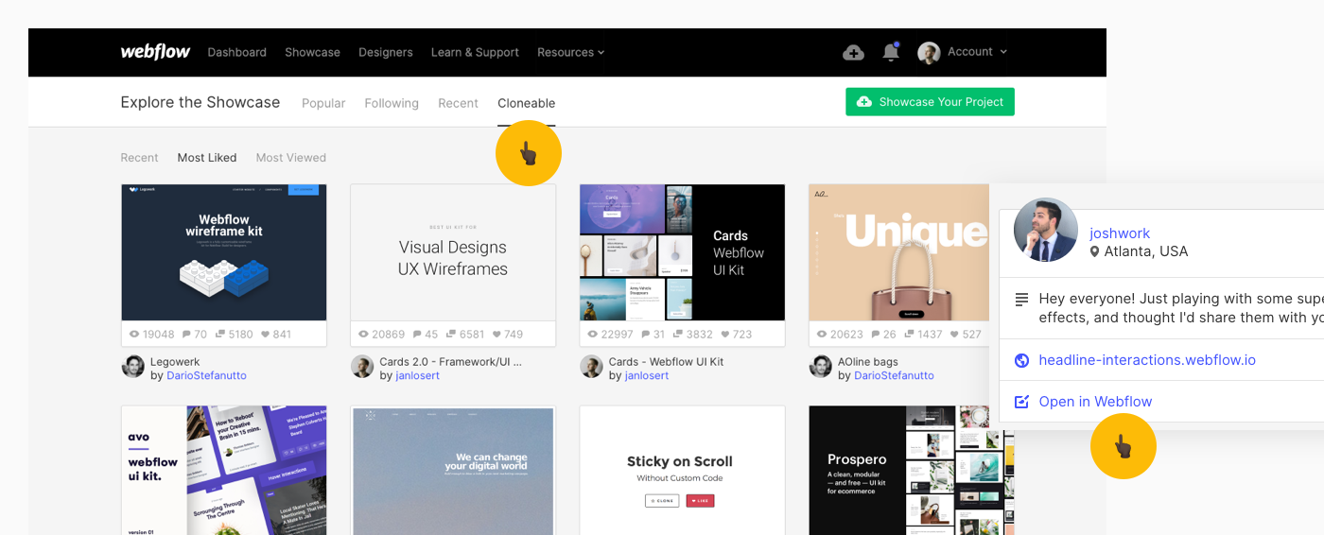Click Open in Webflow
The width and height of the screenshot is (1324, 535).
(1095, 402)
